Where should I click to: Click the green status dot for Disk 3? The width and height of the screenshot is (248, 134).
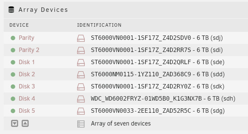pos(13,86)
